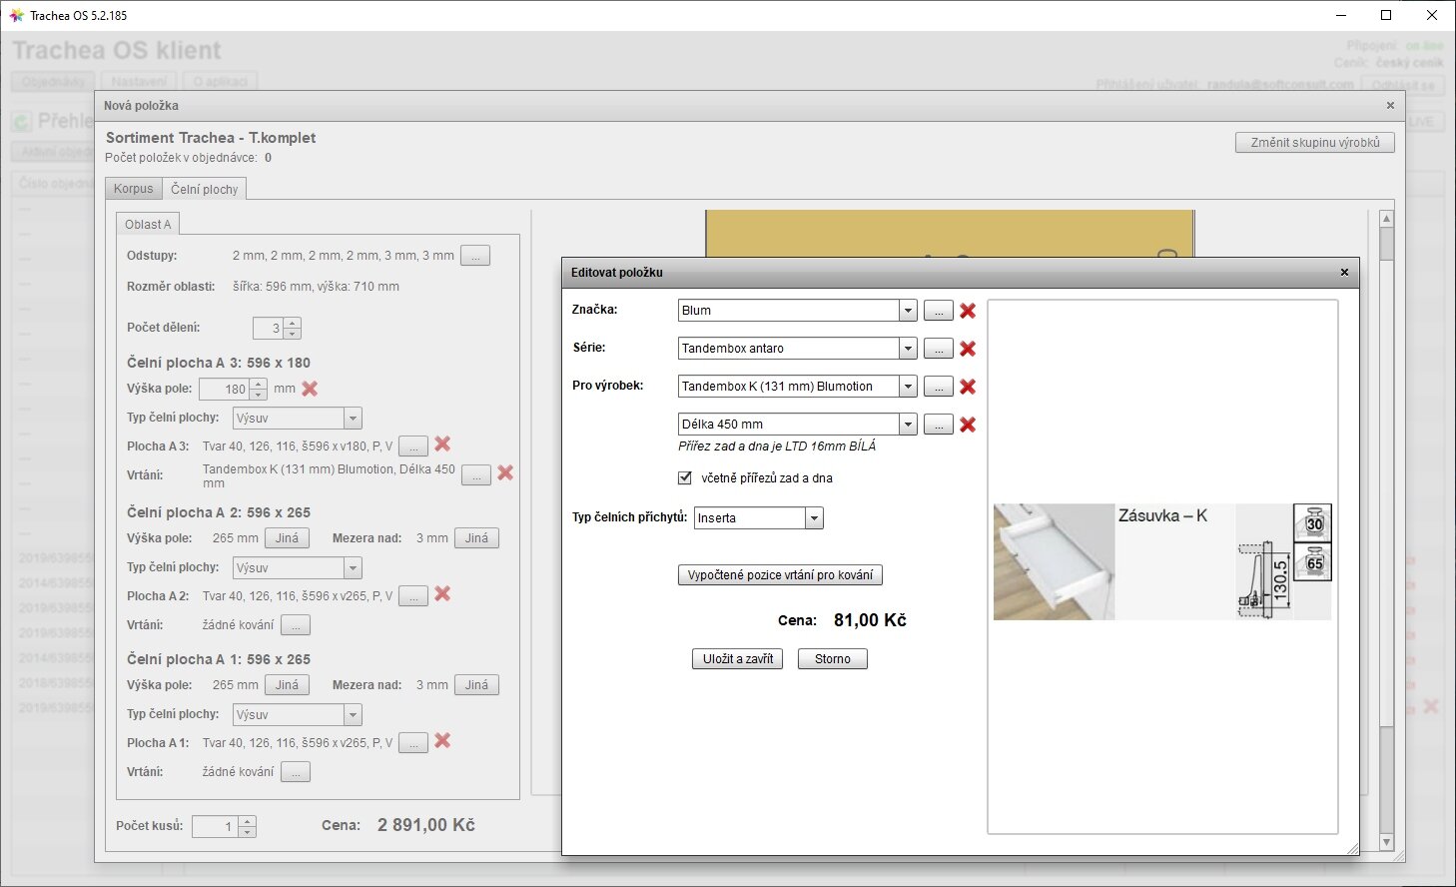Clear the Série field with red X
The height and width of the screenshot is (887, 1456).
coord(967,349)
